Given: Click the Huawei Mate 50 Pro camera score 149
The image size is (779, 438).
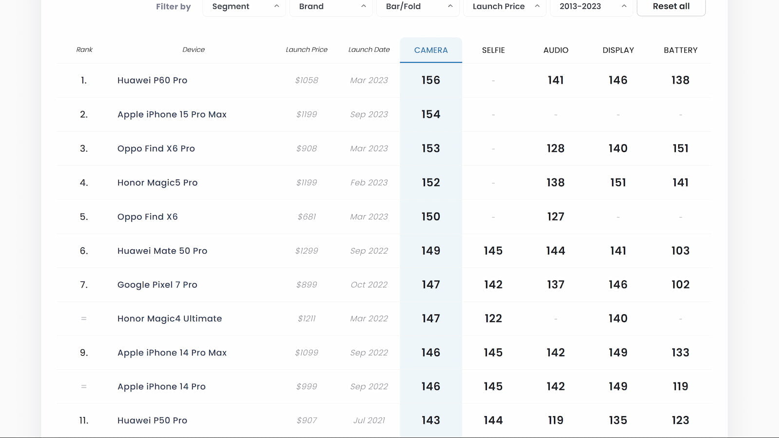Looking at the screenshot, I should point(431,251).
